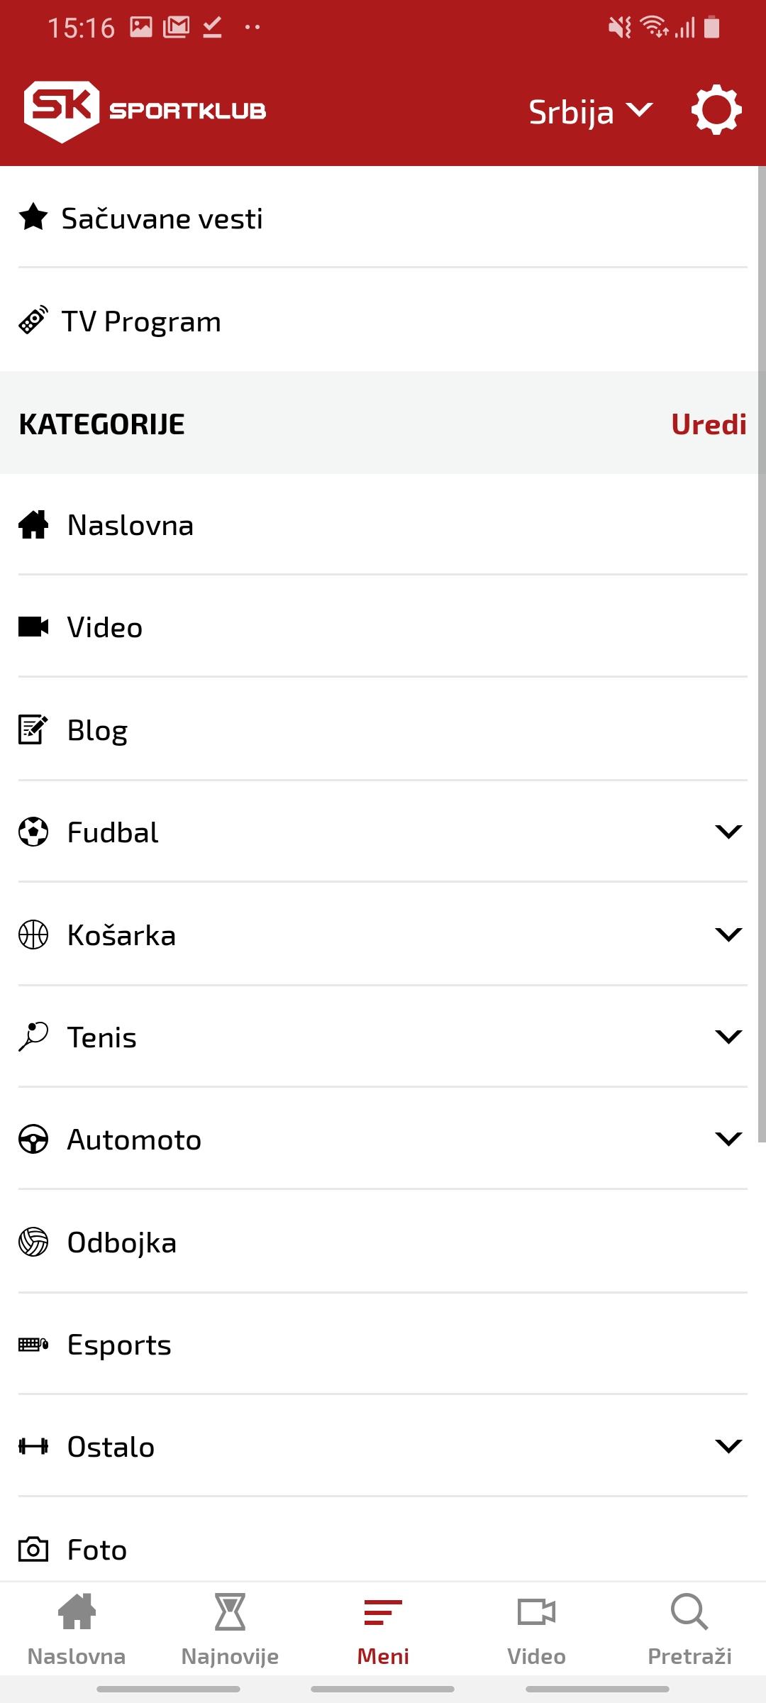
Task: Go to Naslovna bottom tab
Action: (x=77, y=1630)
